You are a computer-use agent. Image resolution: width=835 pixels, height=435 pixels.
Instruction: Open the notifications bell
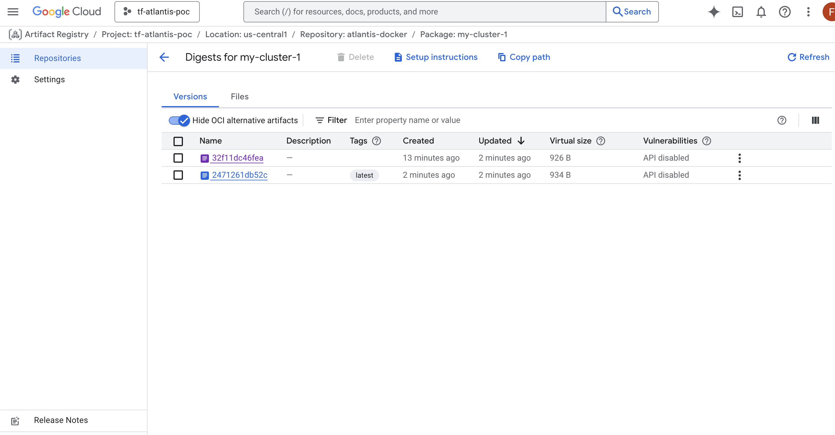761,12
